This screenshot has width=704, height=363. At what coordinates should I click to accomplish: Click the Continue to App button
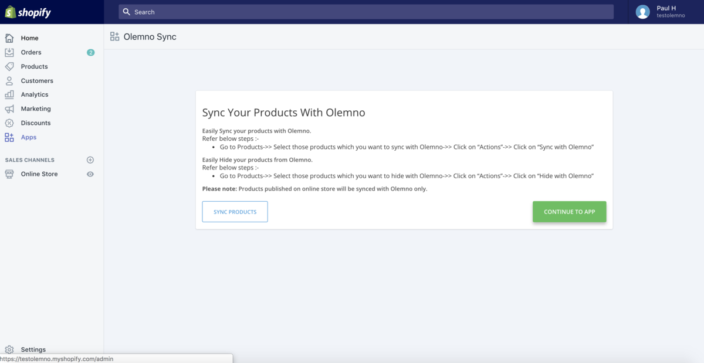(x=569, y=212)
